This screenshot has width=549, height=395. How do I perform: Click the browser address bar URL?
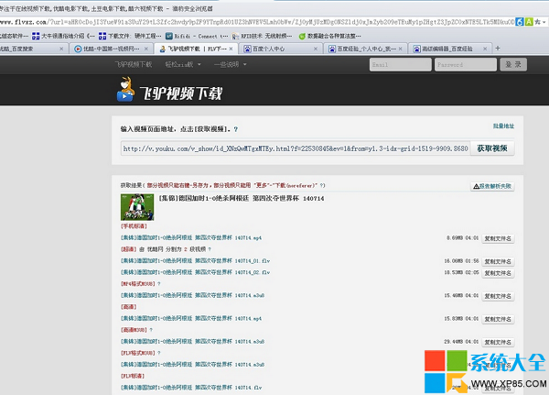click(x=257, y=22)
